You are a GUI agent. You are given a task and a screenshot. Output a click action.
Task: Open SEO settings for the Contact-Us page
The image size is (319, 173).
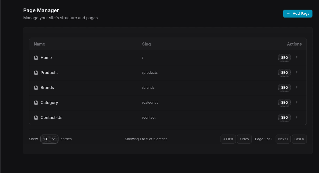point(284,118)
